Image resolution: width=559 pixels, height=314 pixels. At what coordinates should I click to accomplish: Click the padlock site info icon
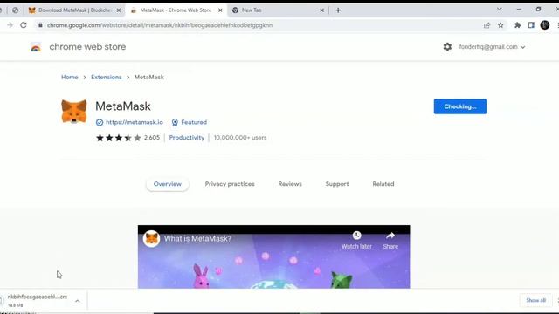click(x=40, y=25)
